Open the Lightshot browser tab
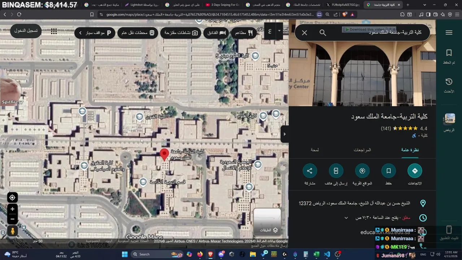 tap(141, 5)
